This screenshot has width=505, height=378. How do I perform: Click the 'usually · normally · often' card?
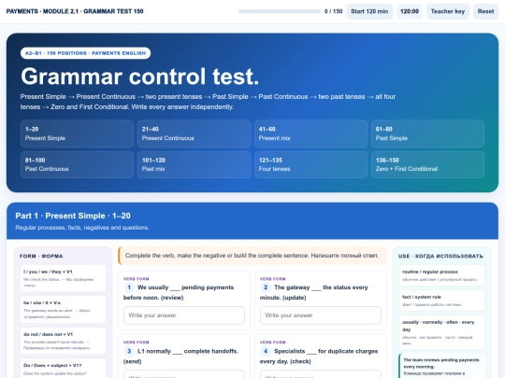441,332
